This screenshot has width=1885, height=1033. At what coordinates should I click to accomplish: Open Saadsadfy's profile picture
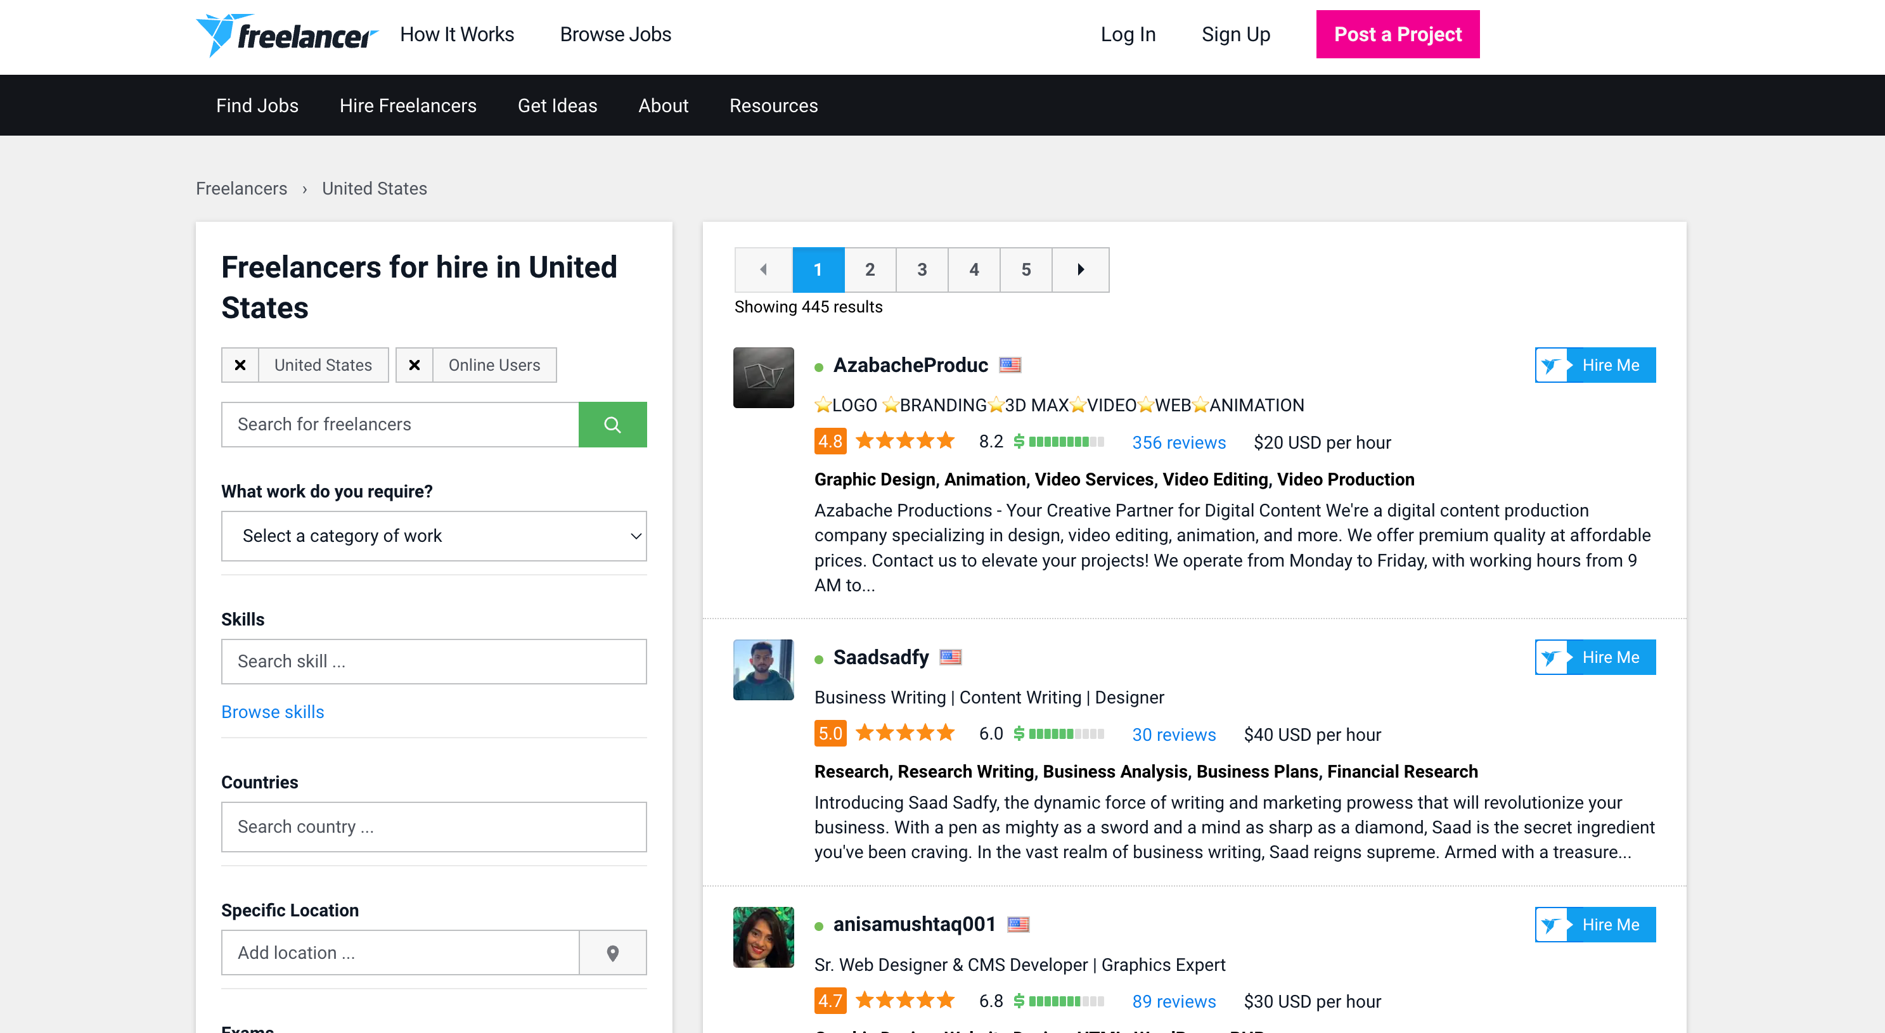point(763,669)
